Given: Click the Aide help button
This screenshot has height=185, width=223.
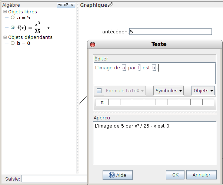Looking at the screenshot, I should [117, 175].
